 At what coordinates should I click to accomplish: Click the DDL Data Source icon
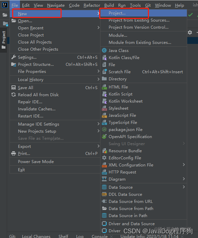[104, 194]
